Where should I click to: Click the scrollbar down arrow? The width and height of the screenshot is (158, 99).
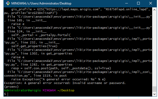(x=154, y=94)
